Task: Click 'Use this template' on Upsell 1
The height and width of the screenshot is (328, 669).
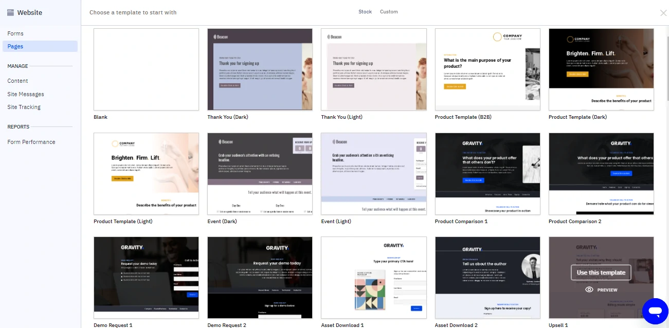Action: tap(601, 272)
